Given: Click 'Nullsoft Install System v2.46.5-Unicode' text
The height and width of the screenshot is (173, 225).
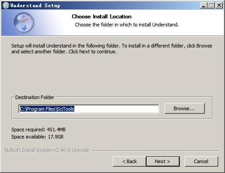Looking at the screenshot, I should [x=47, y=150].
